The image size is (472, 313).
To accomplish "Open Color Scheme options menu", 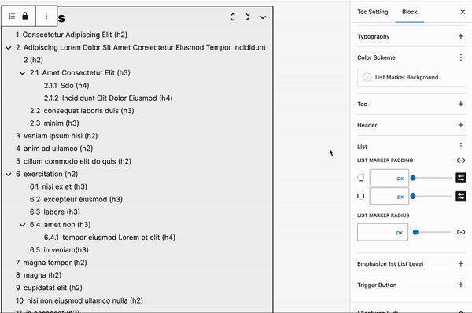I will pos(461,57).
